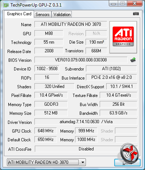Screen dimensions: 145x170
Task: Click Bus Interface value PCI-E 2.0 x16
Action: [x=111, y=77]
